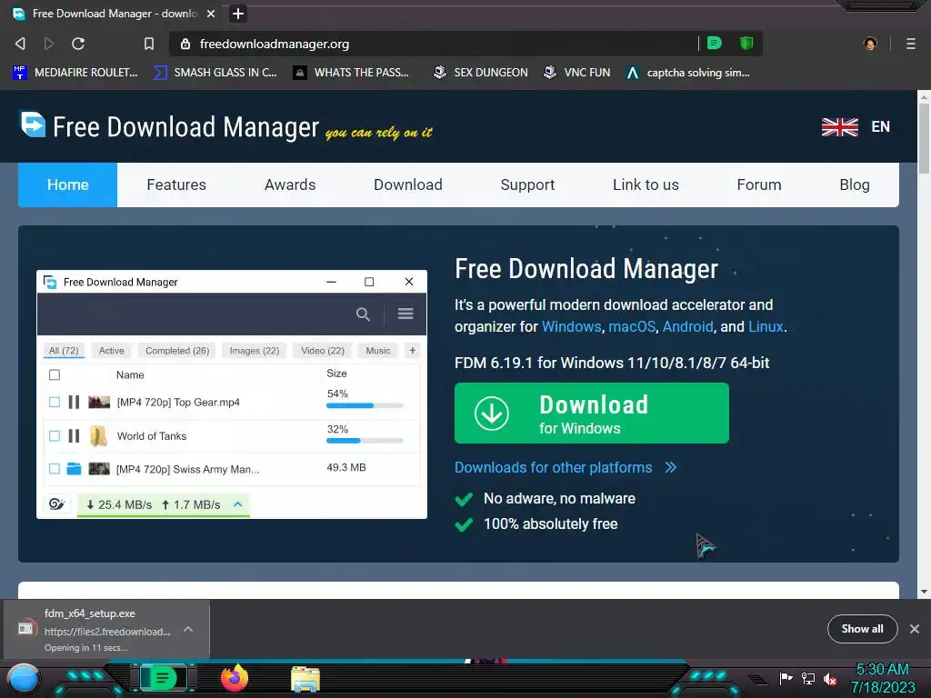Open SMASH GLASS IN C... bookmark
The width and height of the screenshot is (931, 698).
[x=215, y=73]
